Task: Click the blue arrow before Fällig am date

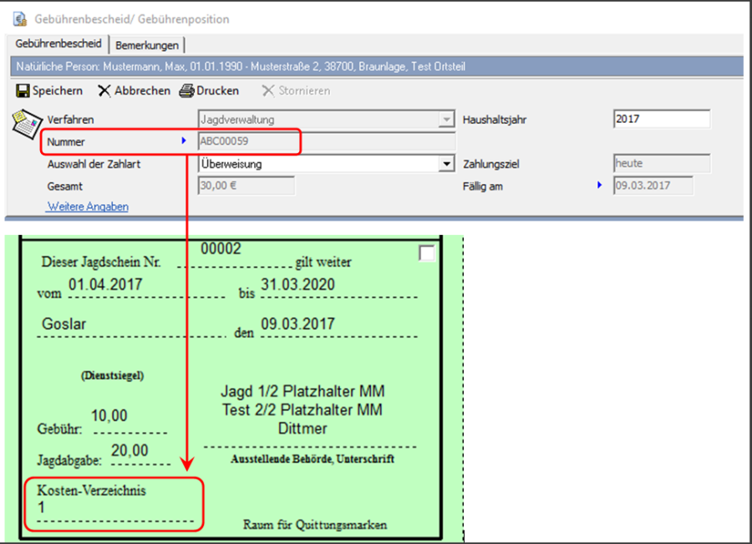Action: [599, 186]
